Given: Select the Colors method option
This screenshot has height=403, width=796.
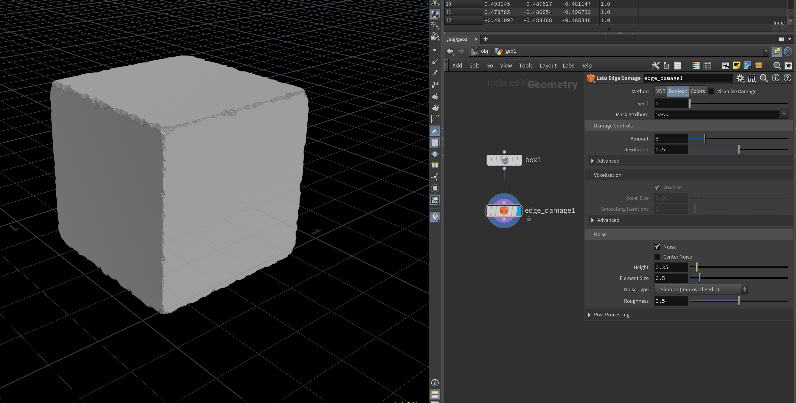Looking at the screenshot, I should [698, 91].
